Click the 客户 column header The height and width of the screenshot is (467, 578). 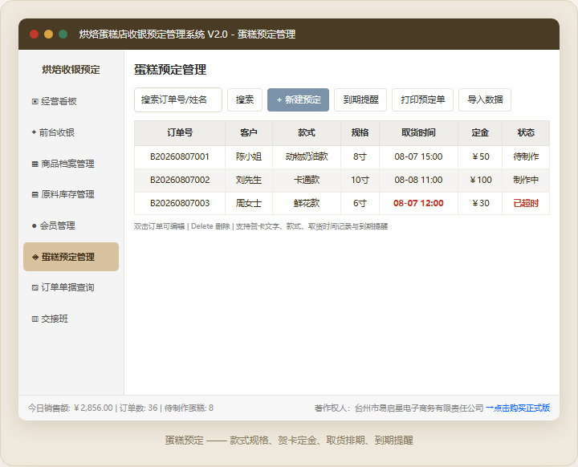pyautogui.click(x=249, y=133)
